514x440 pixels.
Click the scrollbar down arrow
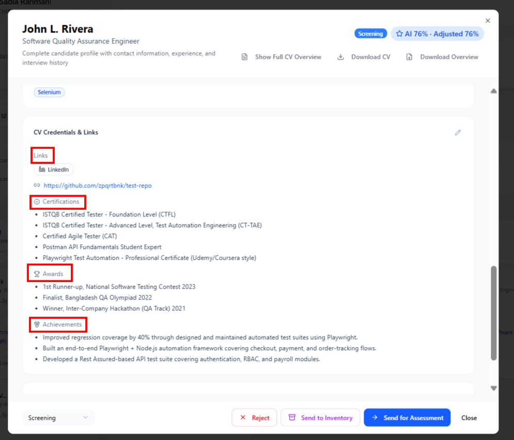point(494,388)
